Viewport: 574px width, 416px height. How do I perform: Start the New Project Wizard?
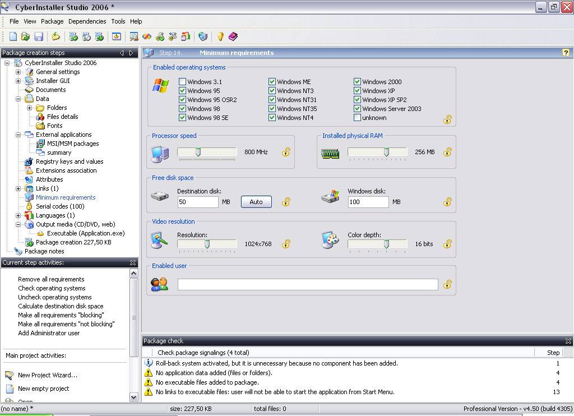point(48,375)
